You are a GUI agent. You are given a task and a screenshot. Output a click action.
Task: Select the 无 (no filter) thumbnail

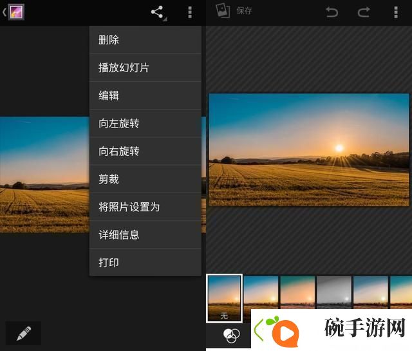(x=224, y=298)
